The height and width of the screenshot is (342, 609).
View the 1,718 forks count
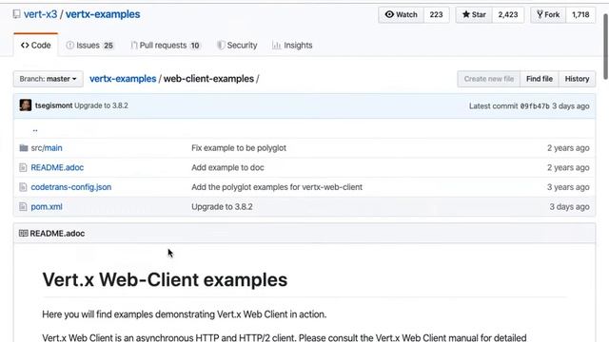coord(580,15)
